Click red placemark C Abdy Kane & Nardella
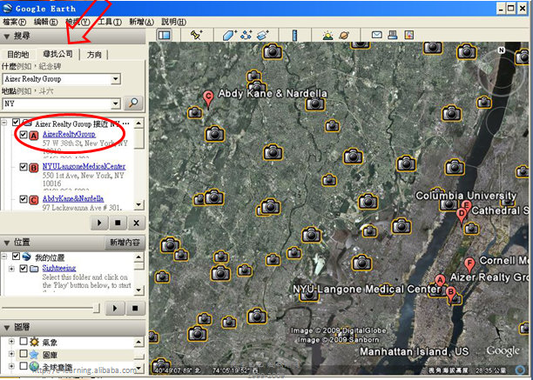The height and width of the screenshot is (380, 533). pyautogui.click(x=208, y=99)
